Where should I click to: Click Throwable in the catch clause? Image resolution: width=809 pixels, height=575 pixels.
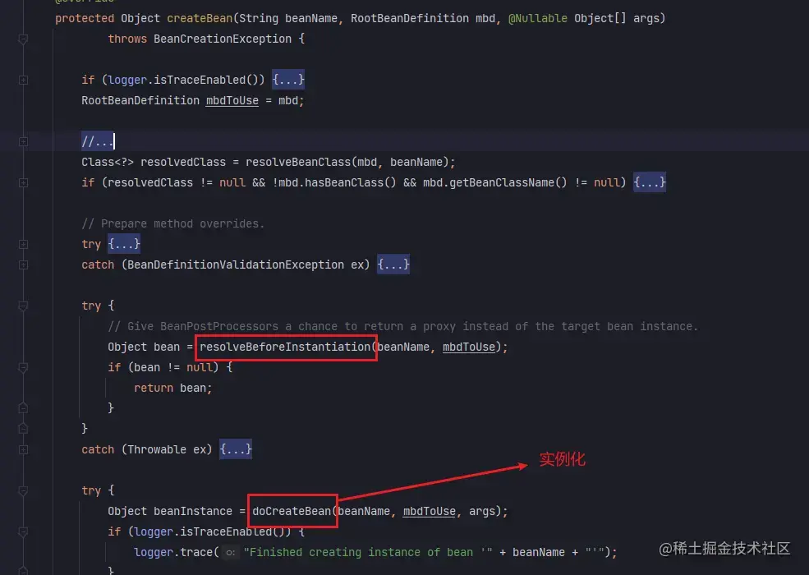157,449
